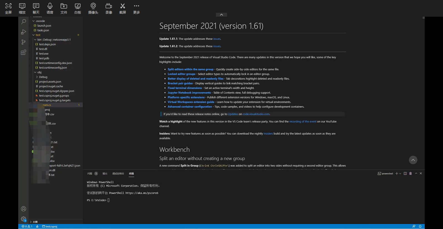
Task: Open 'Fixed terminal dimensions' link
Action: coord(185,88)
